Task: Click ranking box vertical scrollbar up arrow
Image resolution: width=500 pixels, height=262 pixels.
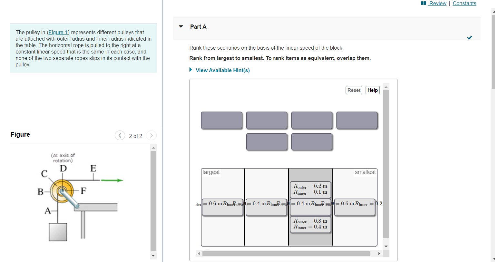Action: click(x=386, y=87)
